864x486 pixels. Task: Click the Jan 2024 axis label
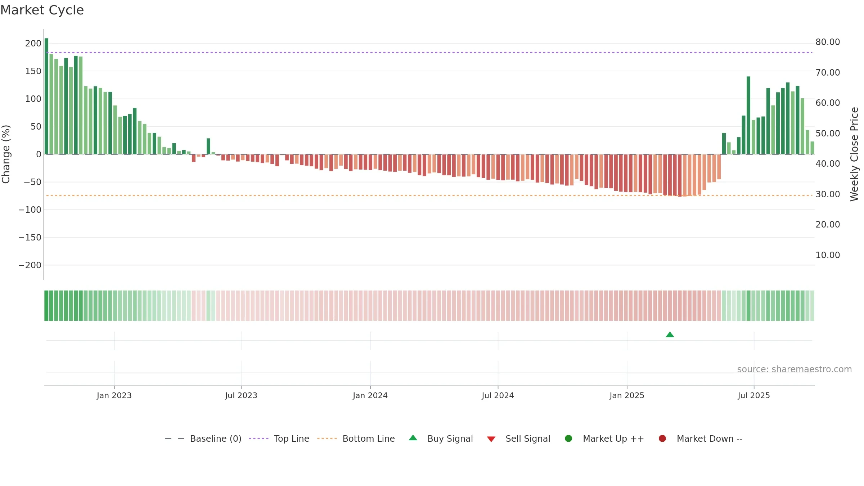point(370,395)
